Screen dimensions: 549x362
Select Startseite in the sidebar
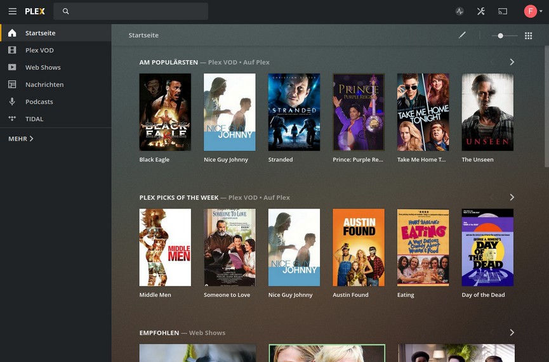coord(56,33)
